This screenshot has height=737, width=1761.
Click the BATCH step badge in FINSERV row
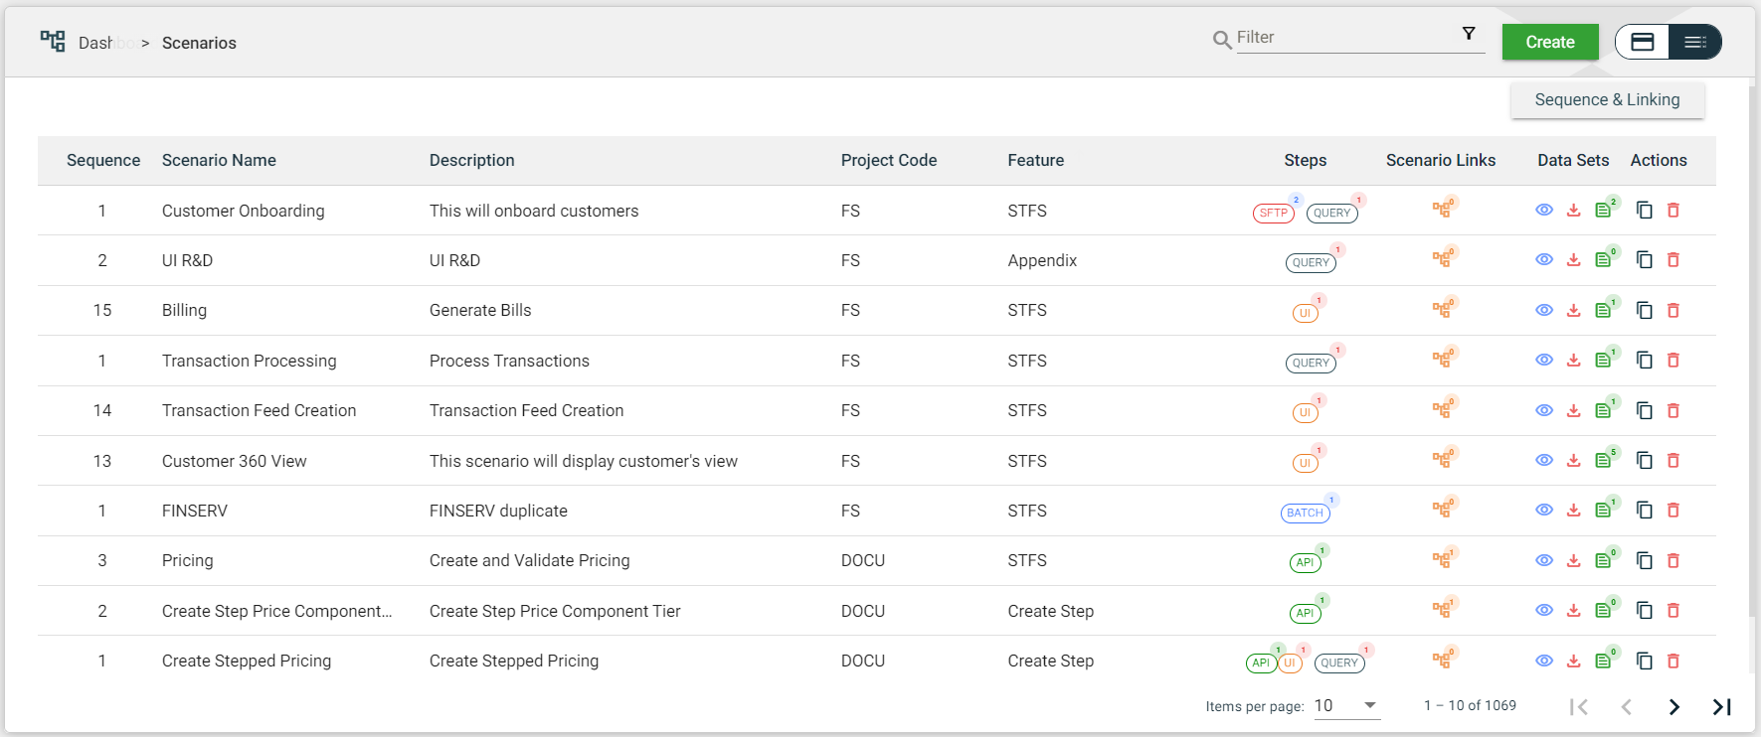(1305, 513)
